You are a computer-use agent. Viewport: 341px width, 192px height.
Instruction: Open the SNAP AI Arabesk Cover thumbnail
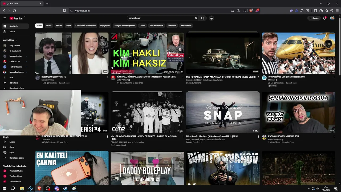(x=223, y=113)
